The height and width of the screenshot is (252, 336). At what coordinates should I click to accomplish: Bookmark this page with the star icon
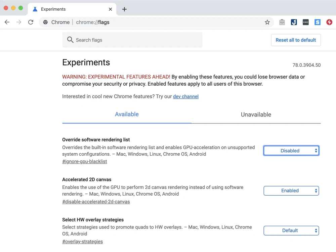(267, 22)
